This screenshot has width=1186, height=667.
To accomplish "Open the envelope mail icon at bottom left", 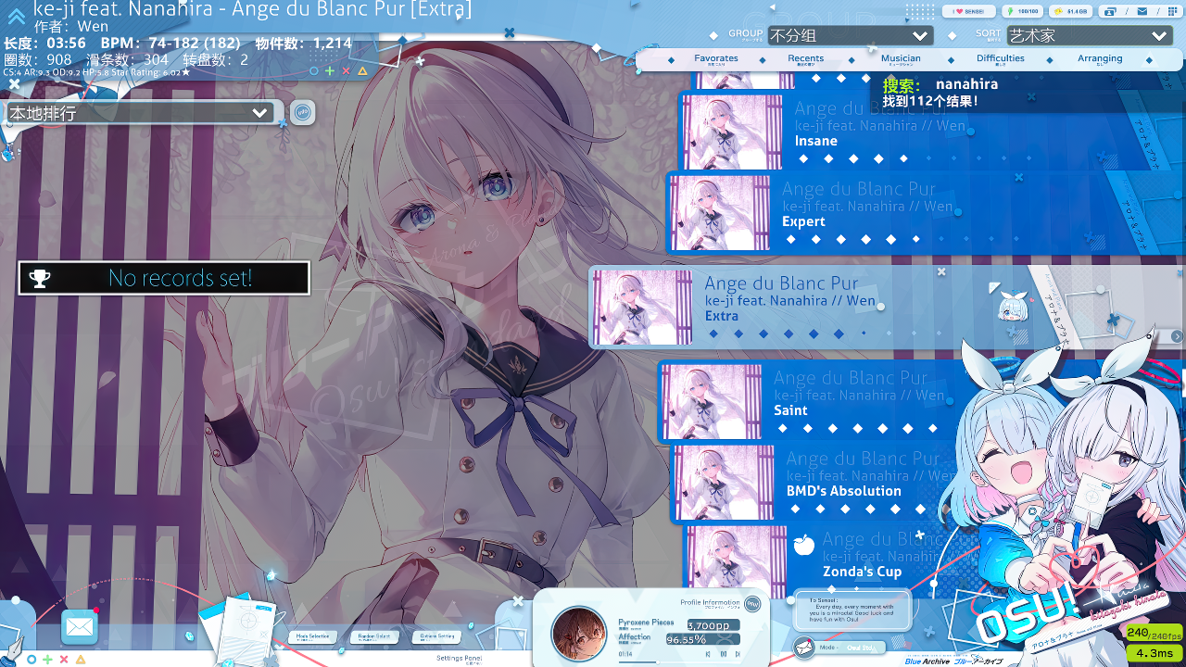I will coord(80,627).
